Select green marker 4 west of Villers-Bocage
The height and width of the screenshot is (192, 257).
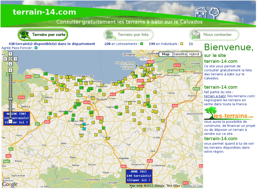click(50, 113)
